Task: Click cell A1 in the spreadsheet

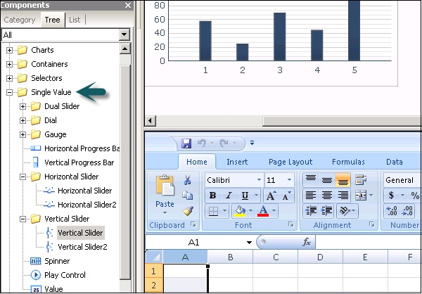Action: [184, 271]
